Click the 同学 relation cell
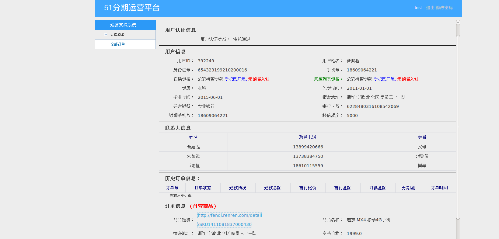The image size is (499, 239). [422, 166]
